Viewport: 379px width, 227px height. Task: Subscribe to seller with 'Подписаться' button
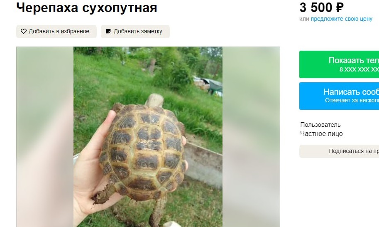339,151
